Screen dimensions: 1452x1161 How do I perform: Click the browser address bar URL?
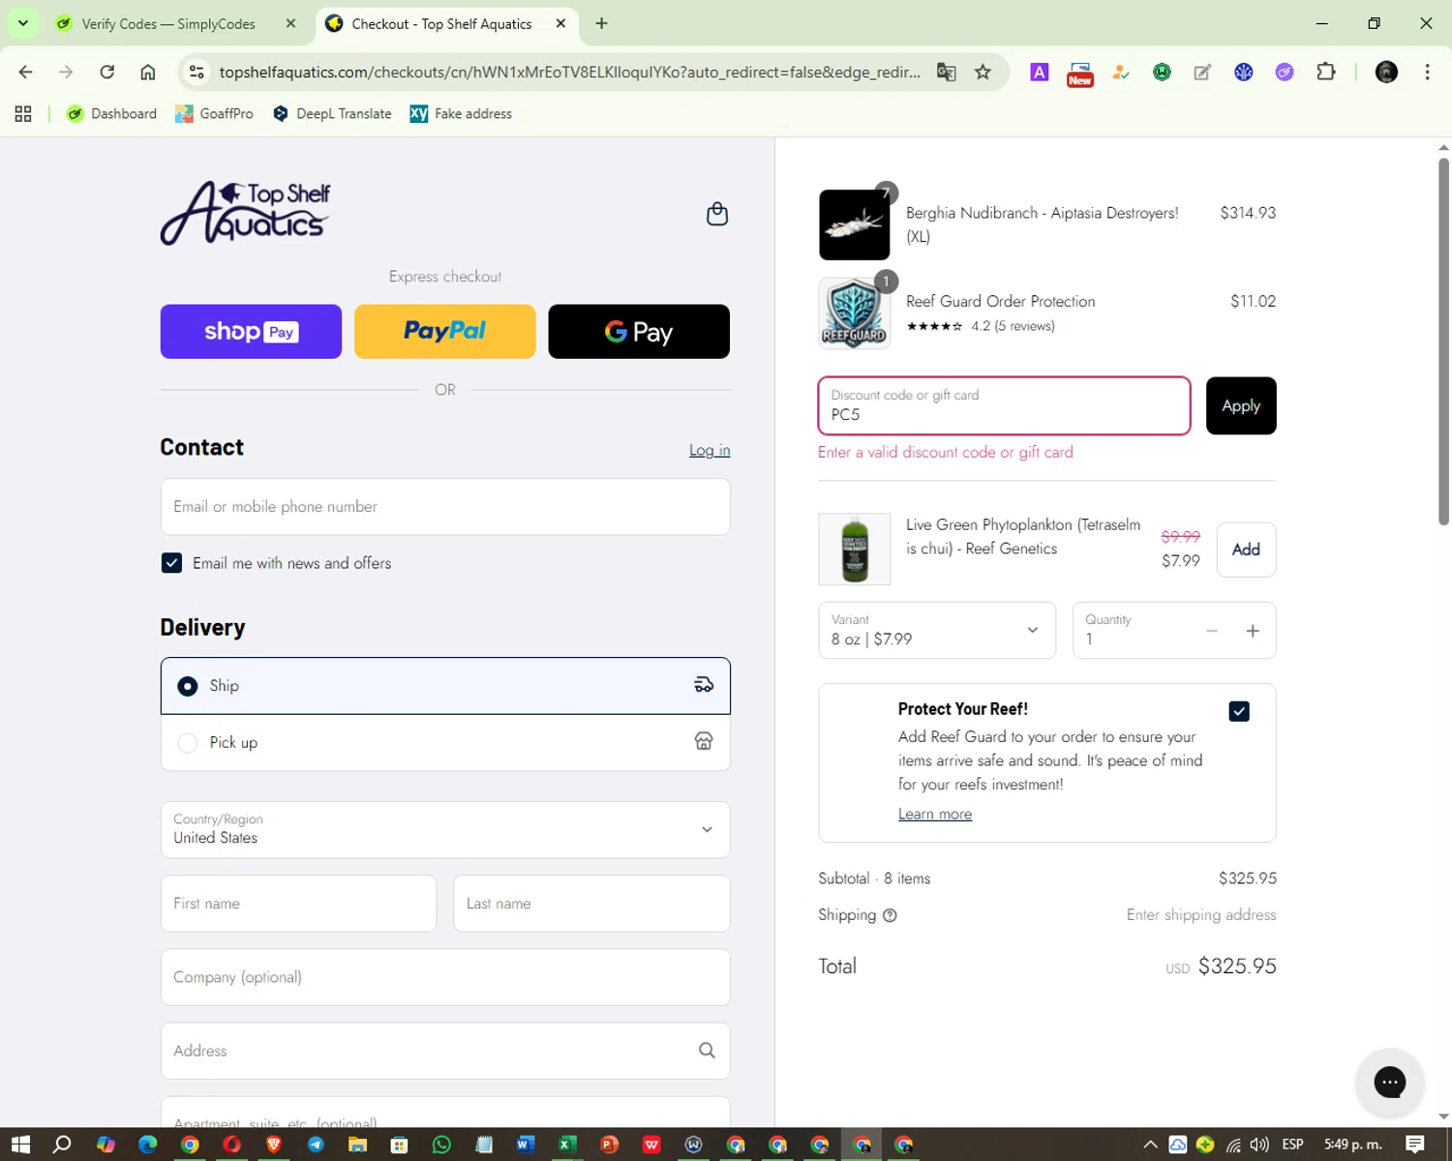[x=569, y=72]
